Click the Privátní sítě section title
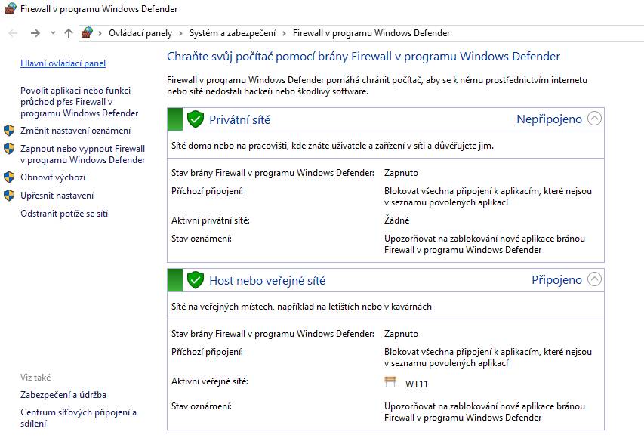The image size is (644, 441). 240,120
